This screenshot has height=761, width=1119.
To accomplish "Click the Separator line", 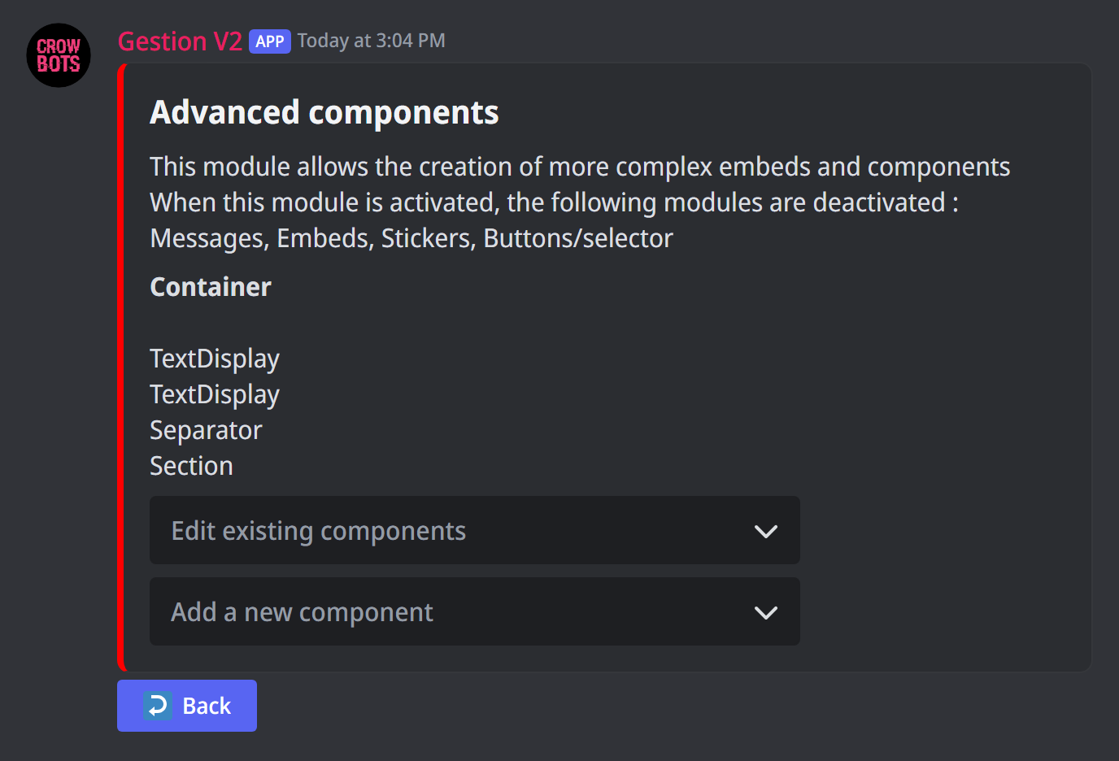I will coord(206,430).
